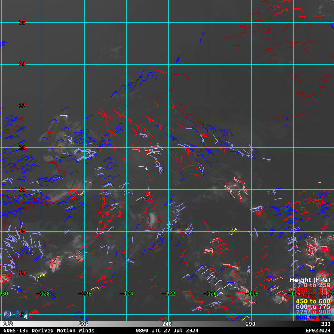The width and height of the screenshot is (334, 334).
Task: Select the '250 to 350' legend entry
Action: (313, 291)
